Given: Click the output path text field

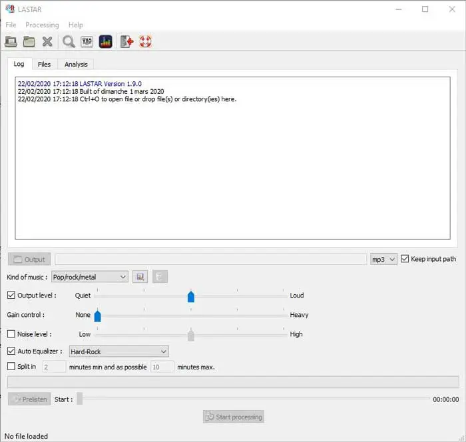Looking at the screenshot, I should click(x=211, y=260).
